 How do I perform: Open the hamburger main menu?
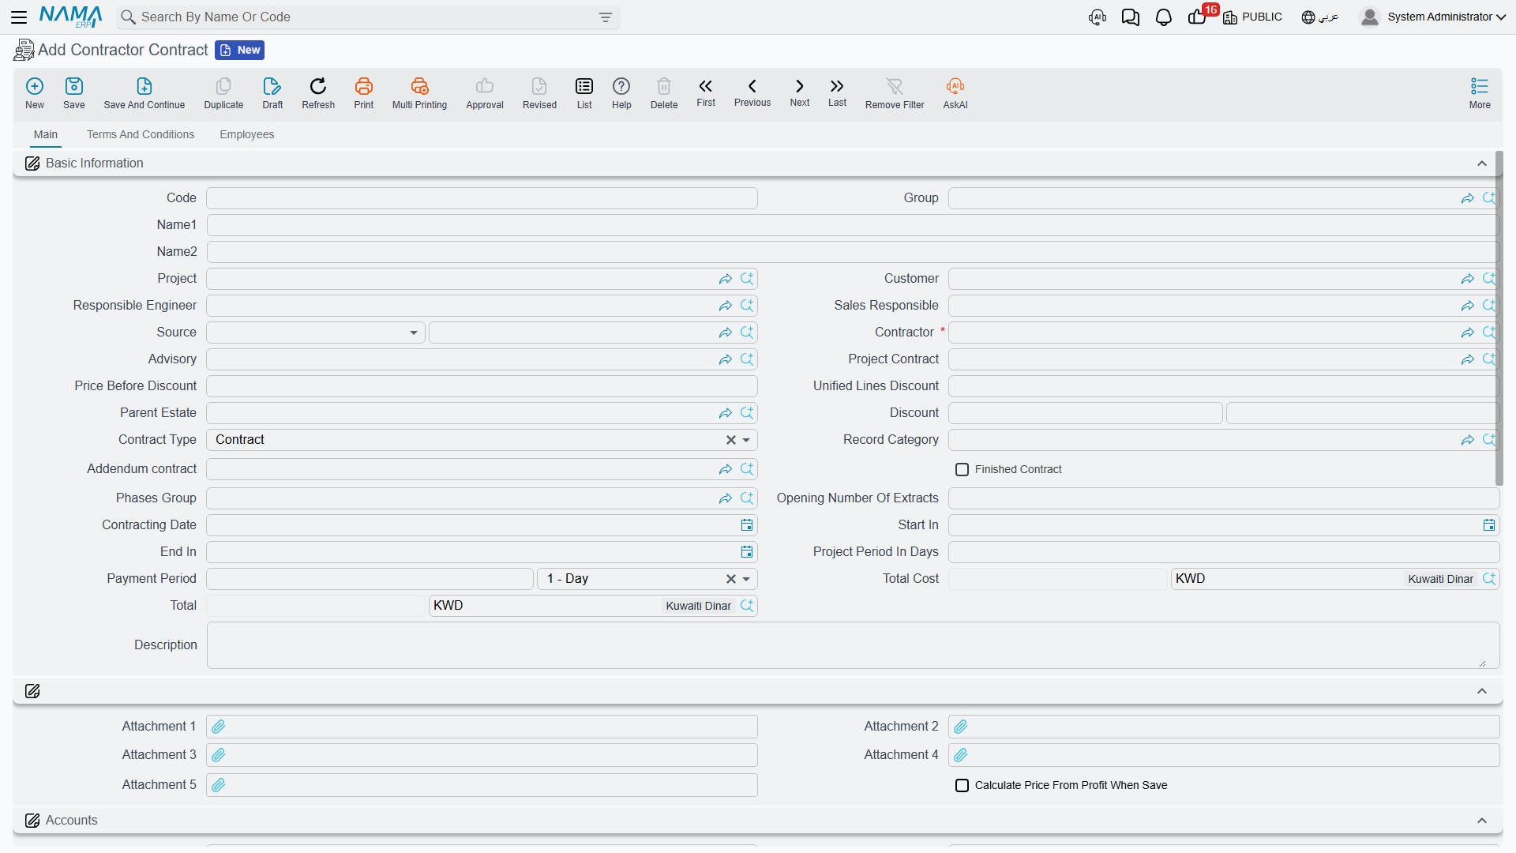[19, 17]
